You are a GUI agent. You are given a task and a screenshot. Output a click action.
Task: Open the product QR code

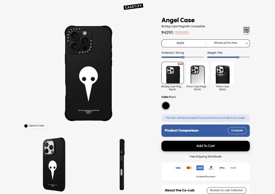[246, 30]
